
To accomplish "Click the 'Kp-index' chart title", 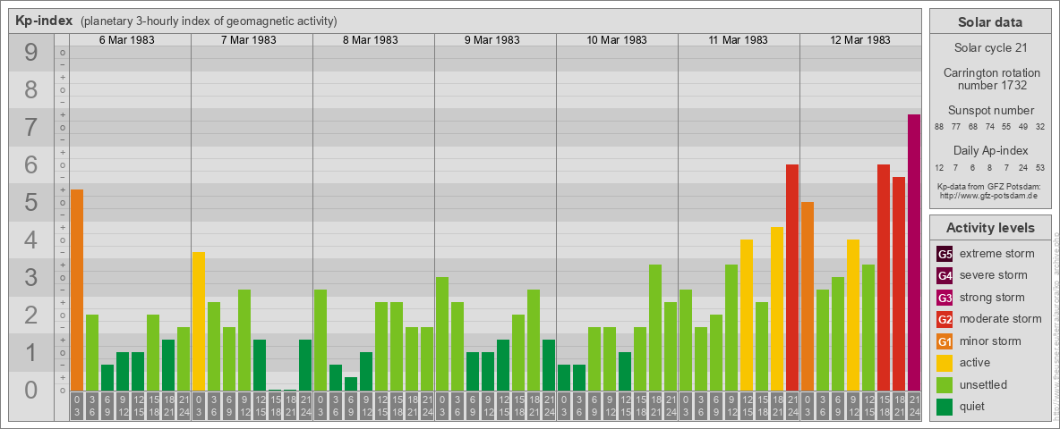I will [x=44, y=21].
